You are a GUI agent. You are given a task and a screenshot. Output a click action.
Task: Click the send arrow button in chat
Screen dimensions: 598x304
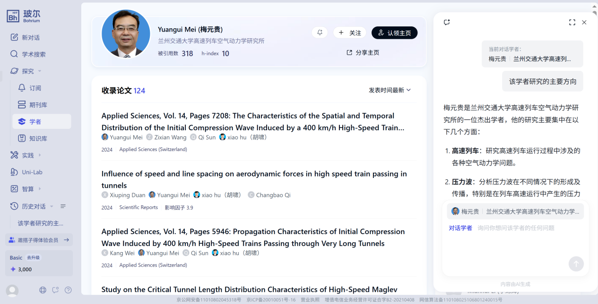pyautogui.click(x=576, y=264)
